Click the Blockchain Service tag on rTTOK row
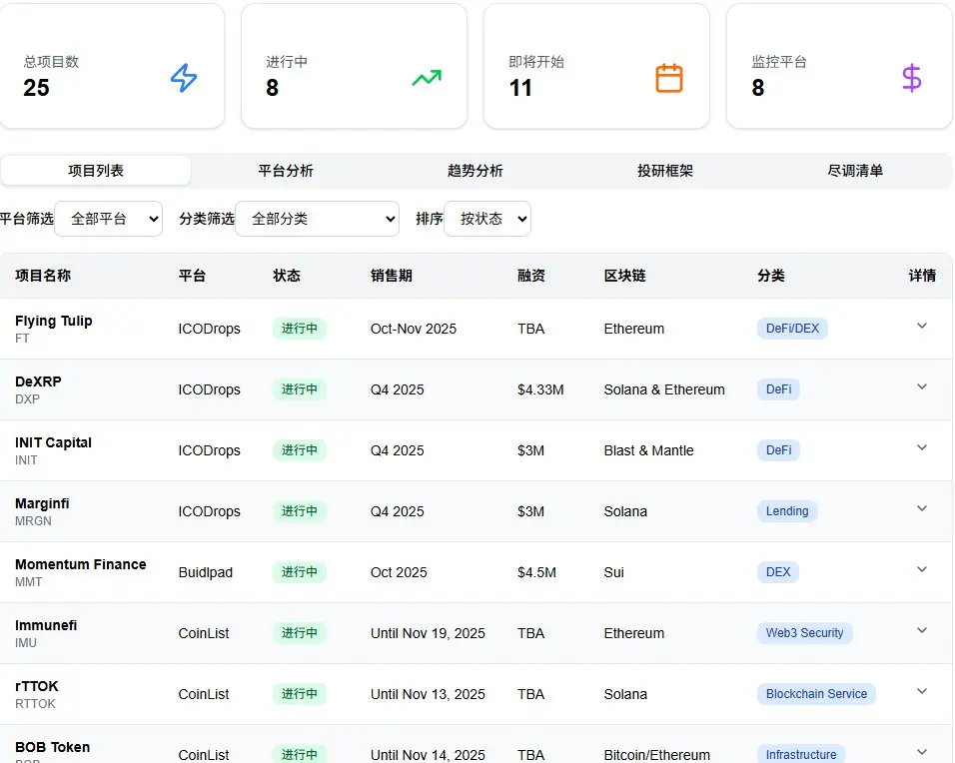955x763 pixels. [x=816, y=694]
